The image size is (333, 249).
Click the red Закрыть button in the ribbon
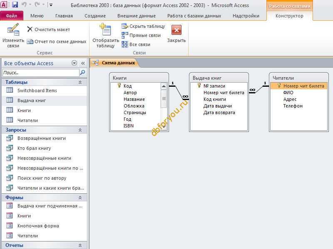click(176, 34)
